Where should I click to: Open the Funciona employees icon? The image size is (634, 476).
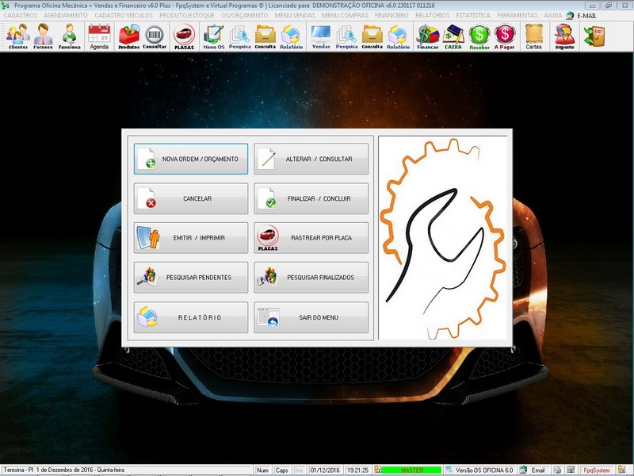coord(70,36)
